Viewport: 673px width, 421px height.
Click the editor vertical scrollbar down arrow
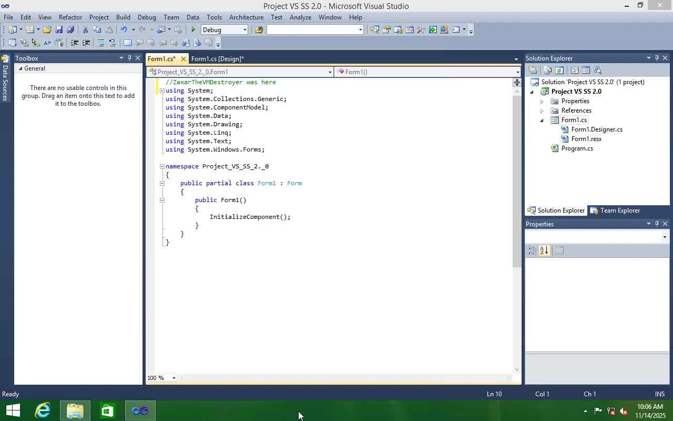tap(517, 369)
